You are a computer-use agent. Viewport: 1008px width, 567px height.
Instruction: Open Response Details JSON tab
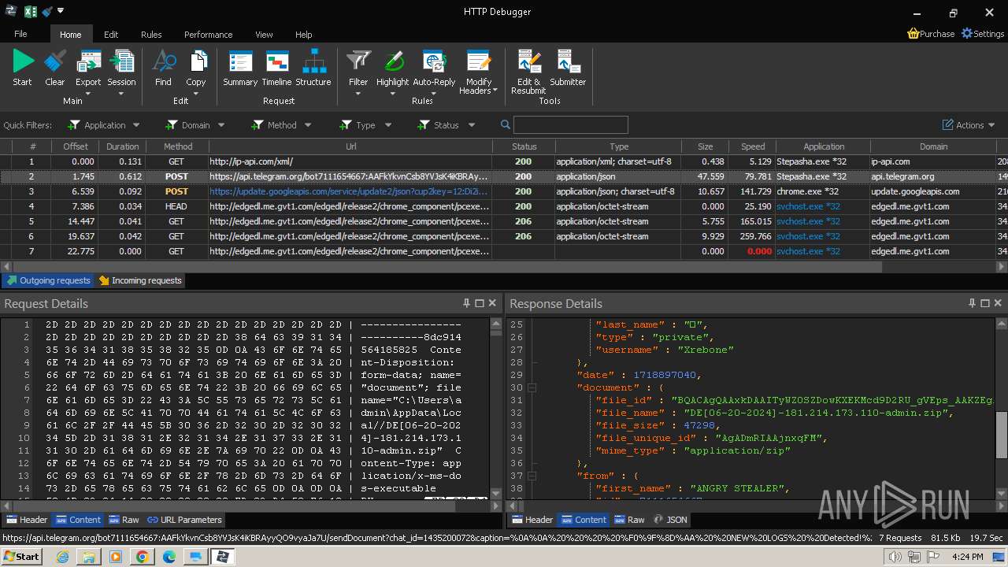coord(670,520)
